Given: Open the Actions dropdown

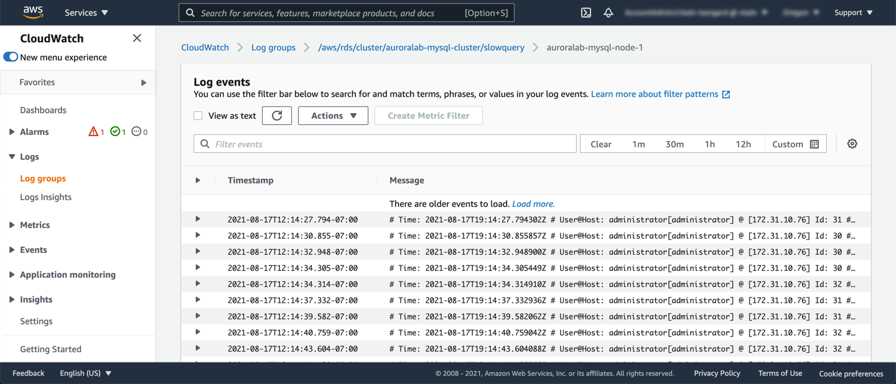Looking at the screenshot, I should click(333, 116).
